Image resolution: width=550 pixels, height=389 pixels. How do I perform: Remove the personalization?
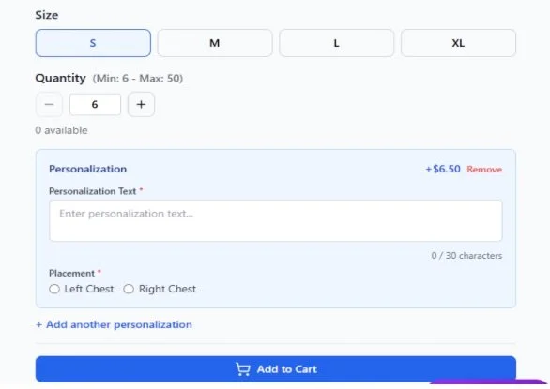pyautogui.click(x=484, y=170)
